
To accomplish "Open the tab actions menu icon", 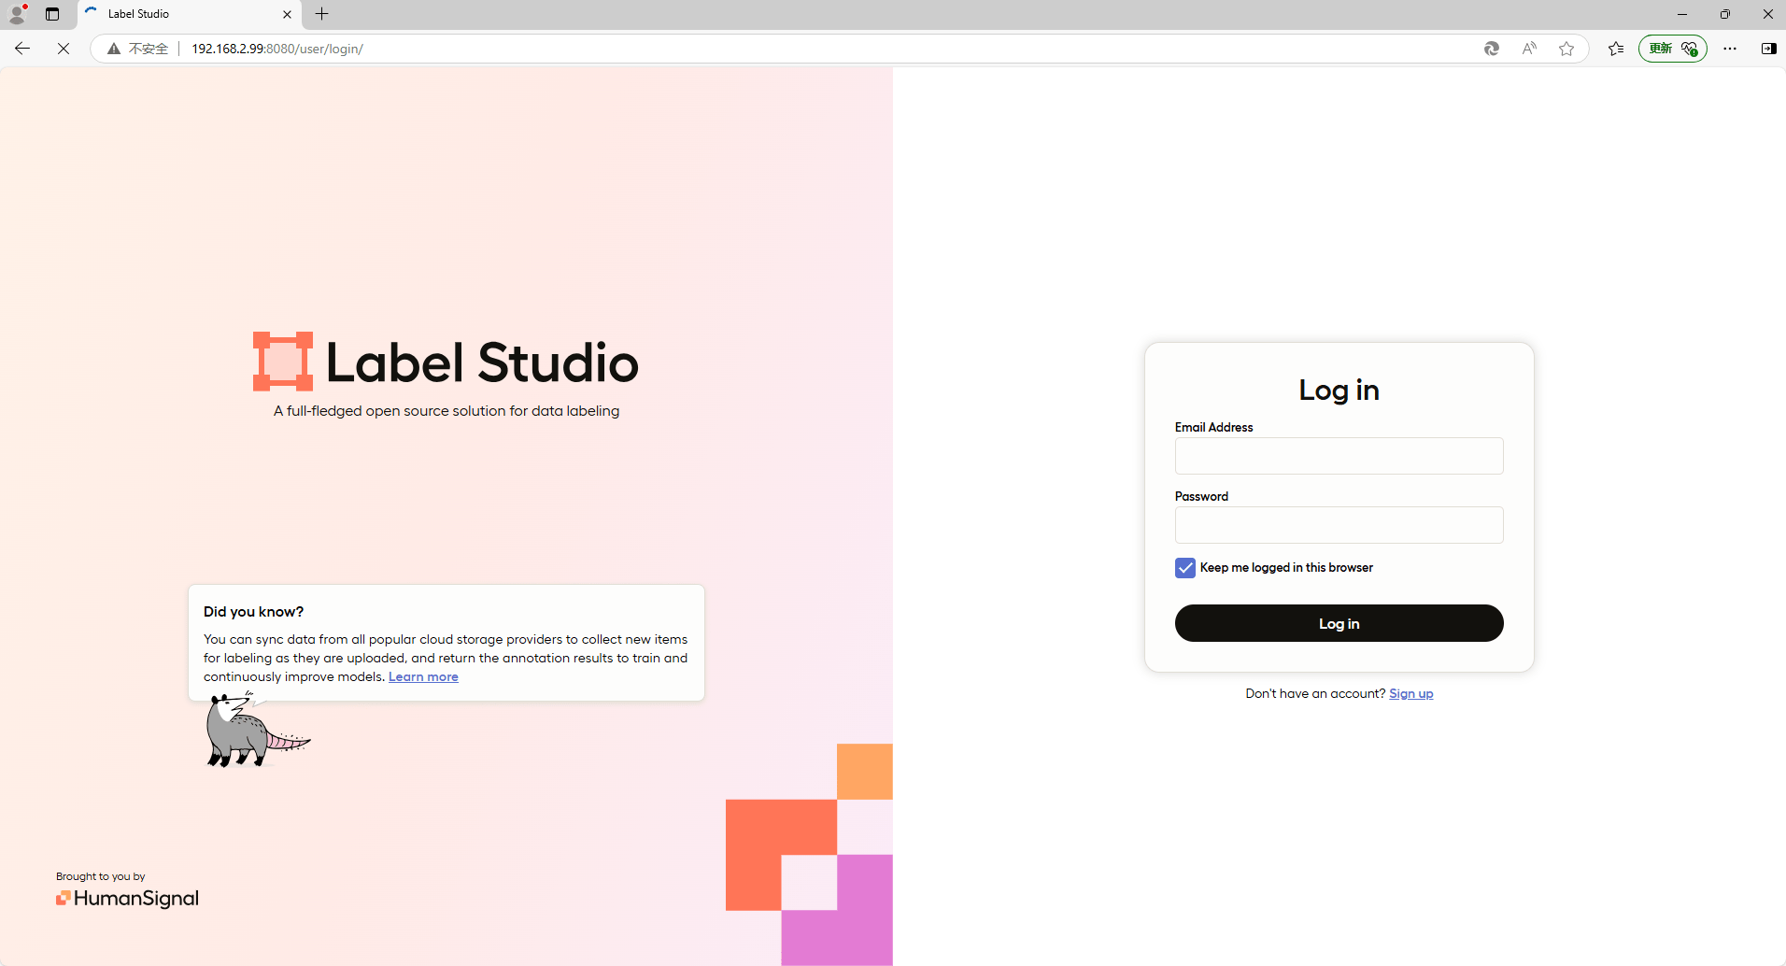I will click(x=52, y=14).
